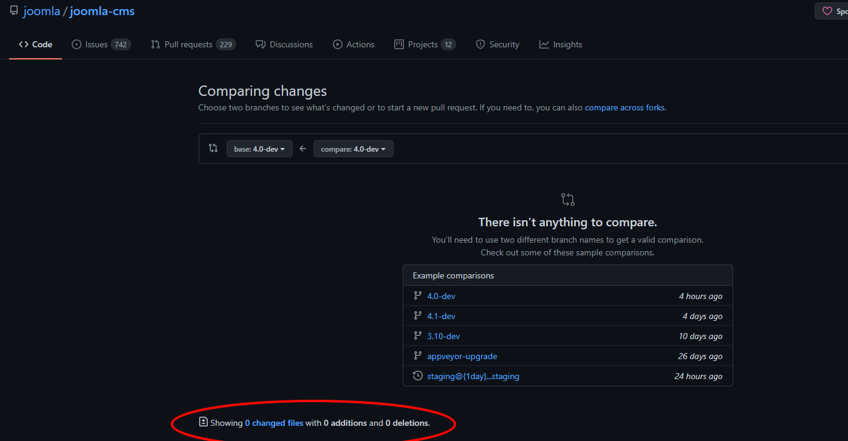848x441 pixels.
Task: Click the '4 hours ago' timestamp
Action: point(701,296)
